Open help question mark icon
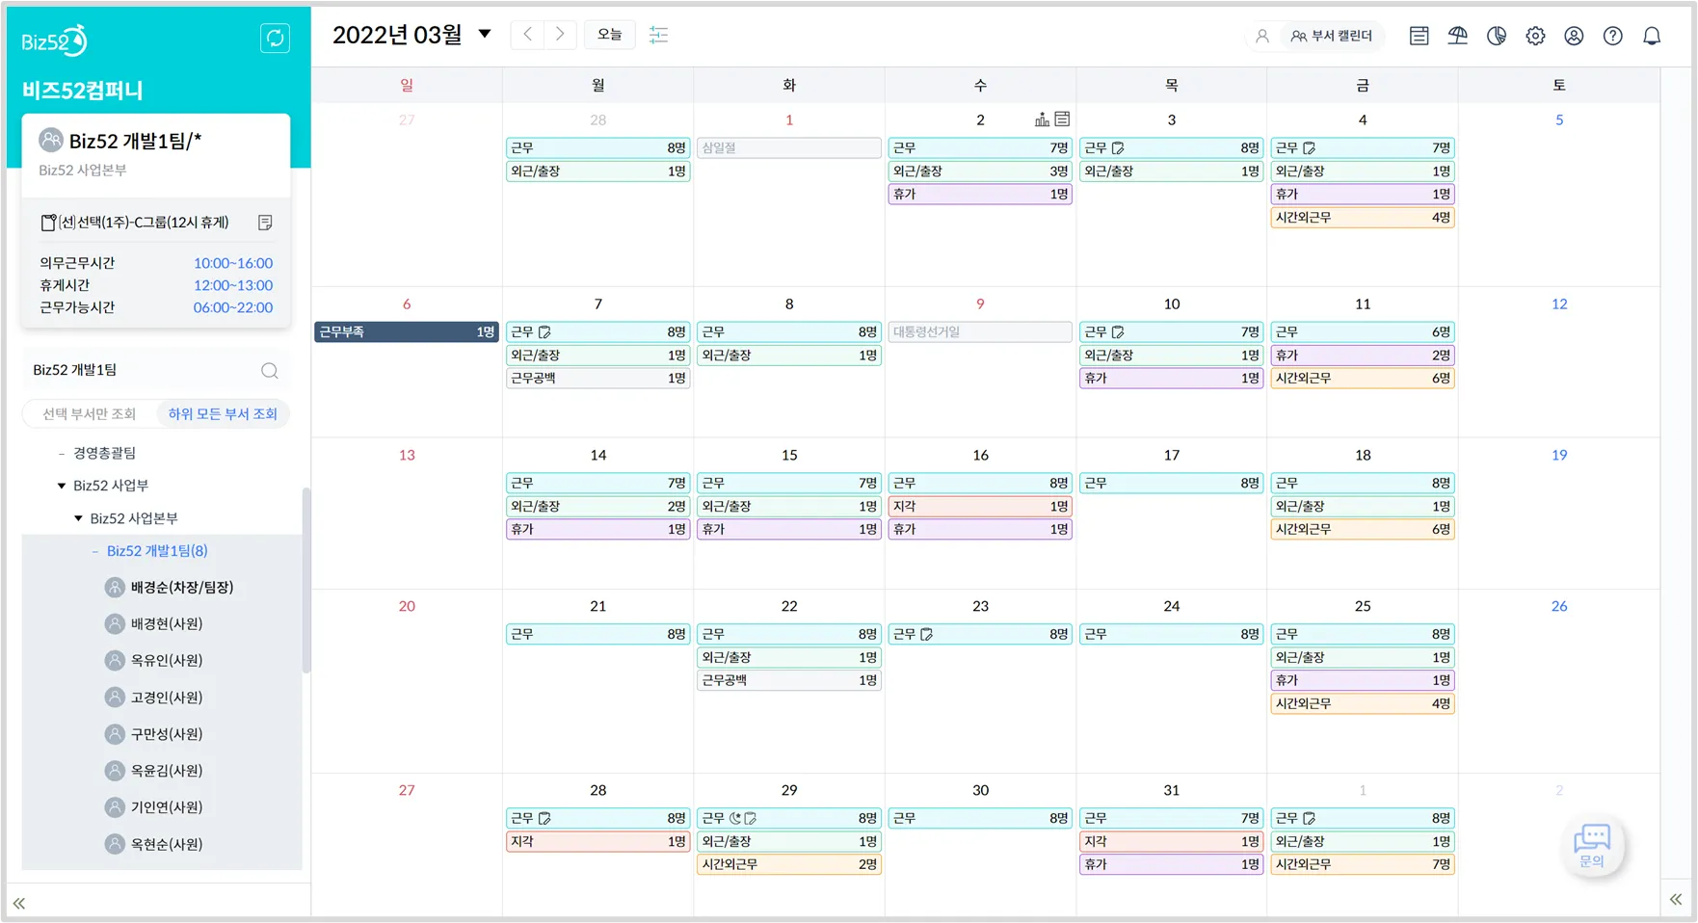Screen dimensions: 1698x923 point(1612,36)
